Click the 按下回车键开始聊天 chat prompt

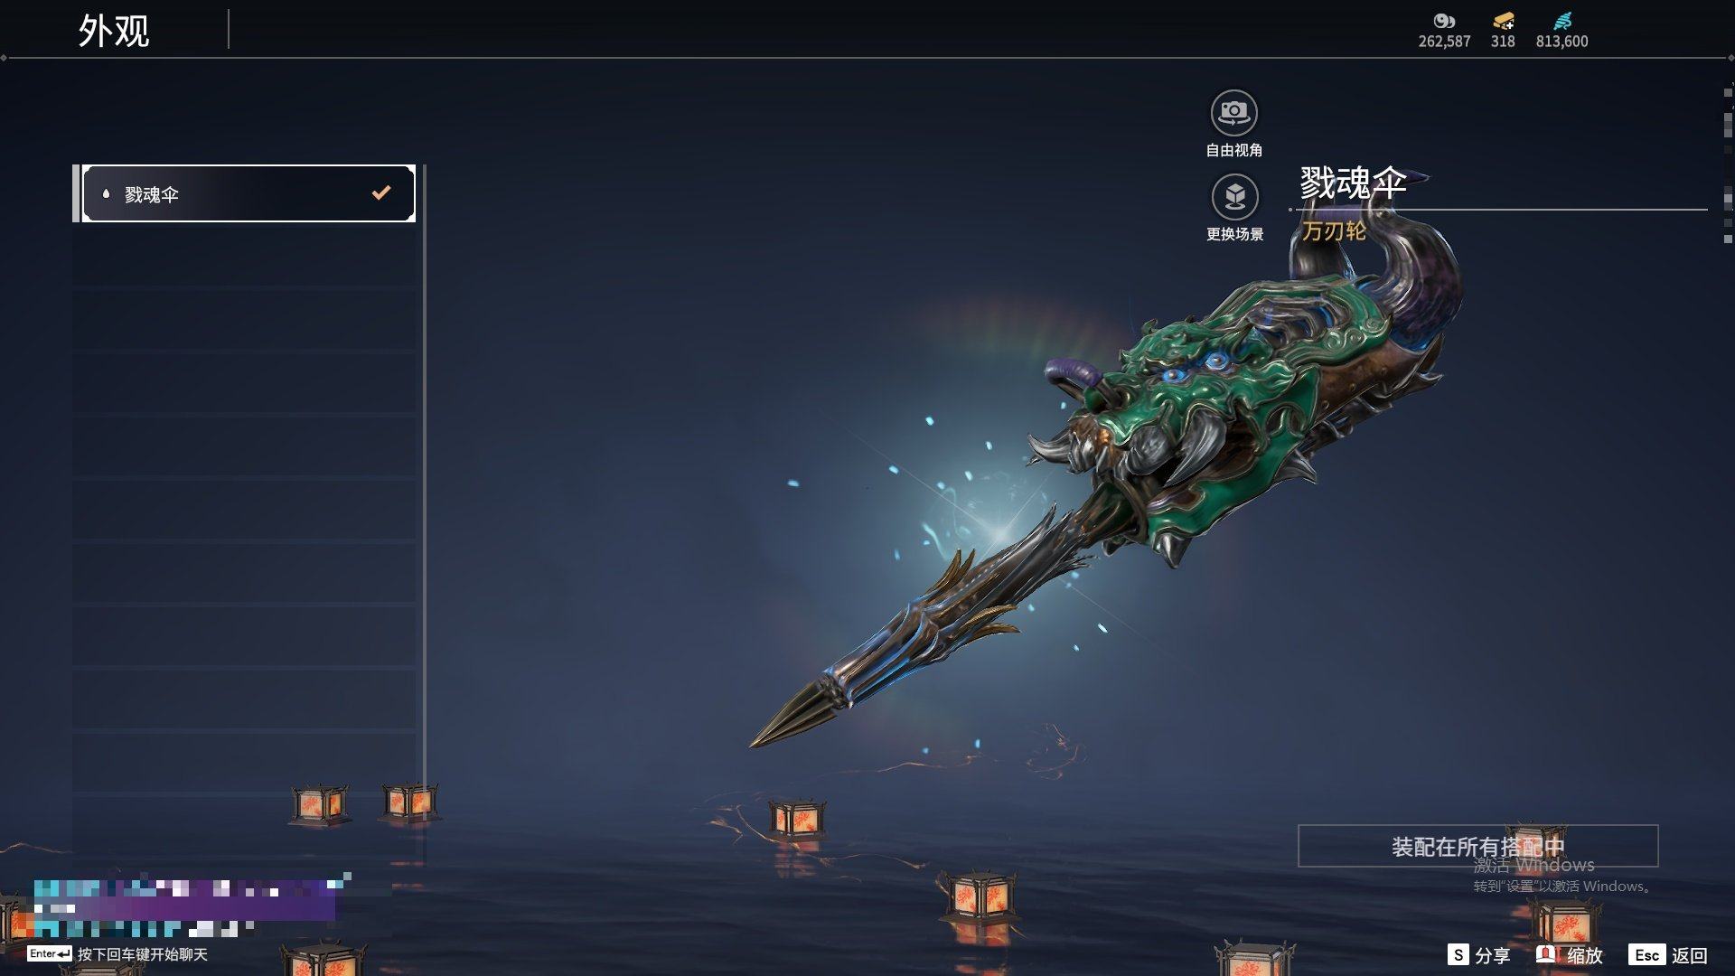point(143,954)
